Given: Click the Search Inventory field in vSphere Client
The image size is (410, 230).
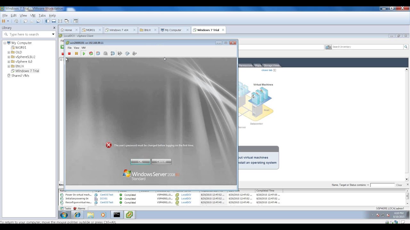Looking at the screenshot, I should pos(367,47).
